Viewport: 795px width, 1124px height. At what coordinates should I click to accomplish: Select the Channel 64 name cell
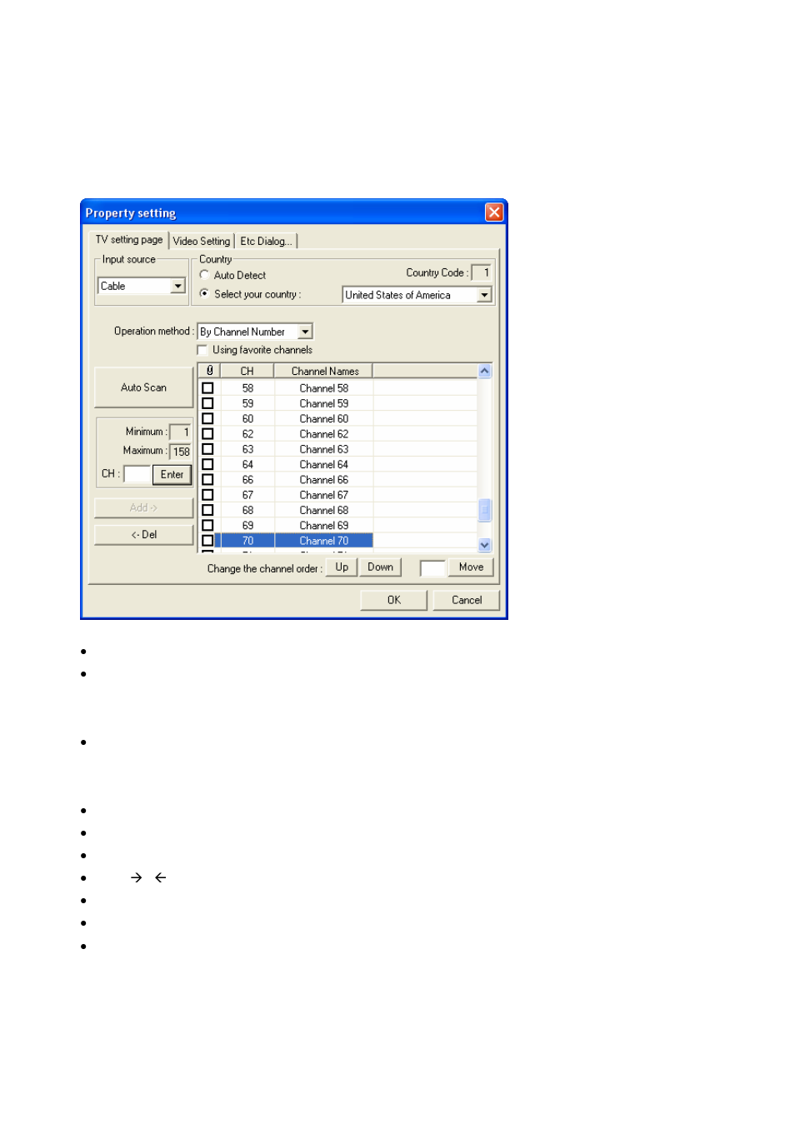tap(324, 465)
